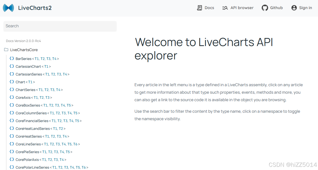Click braces icon next to CoreHeatSeries
This screenshot has height=170, width=318.
(12, 136)
